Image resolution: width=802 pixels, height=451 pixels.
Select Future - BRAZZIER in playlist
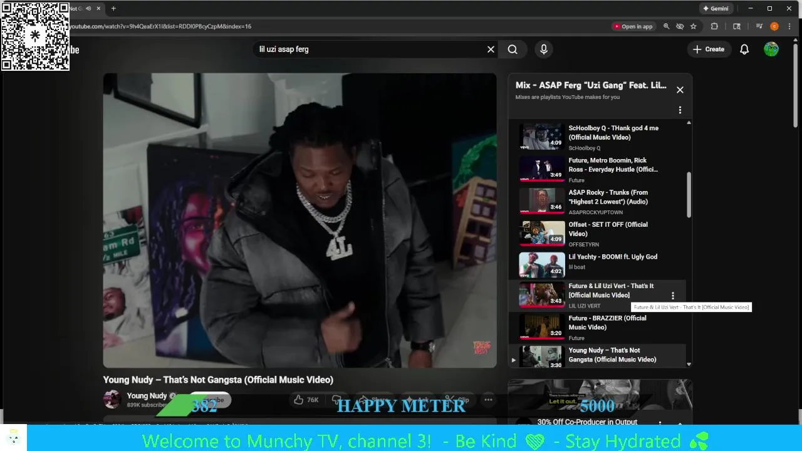tap(597, 328)
